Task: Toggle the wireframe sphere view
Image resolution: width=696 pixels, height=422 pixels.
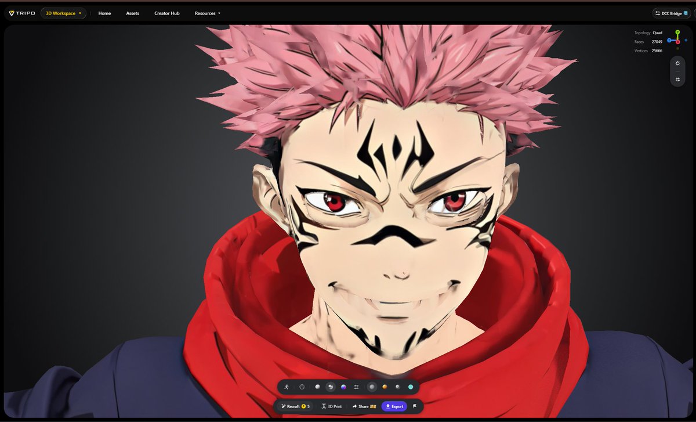Action: point(302,387)
